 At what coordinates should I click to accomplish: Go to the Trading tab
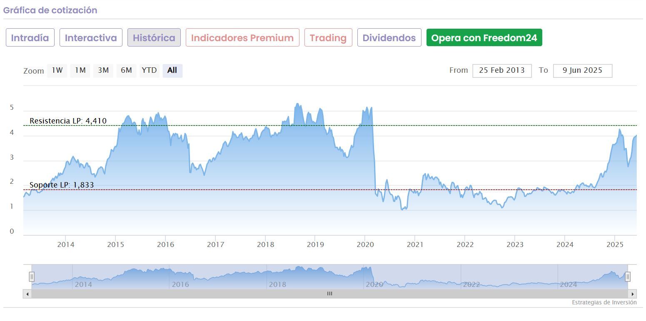click(x=328, y=38)
